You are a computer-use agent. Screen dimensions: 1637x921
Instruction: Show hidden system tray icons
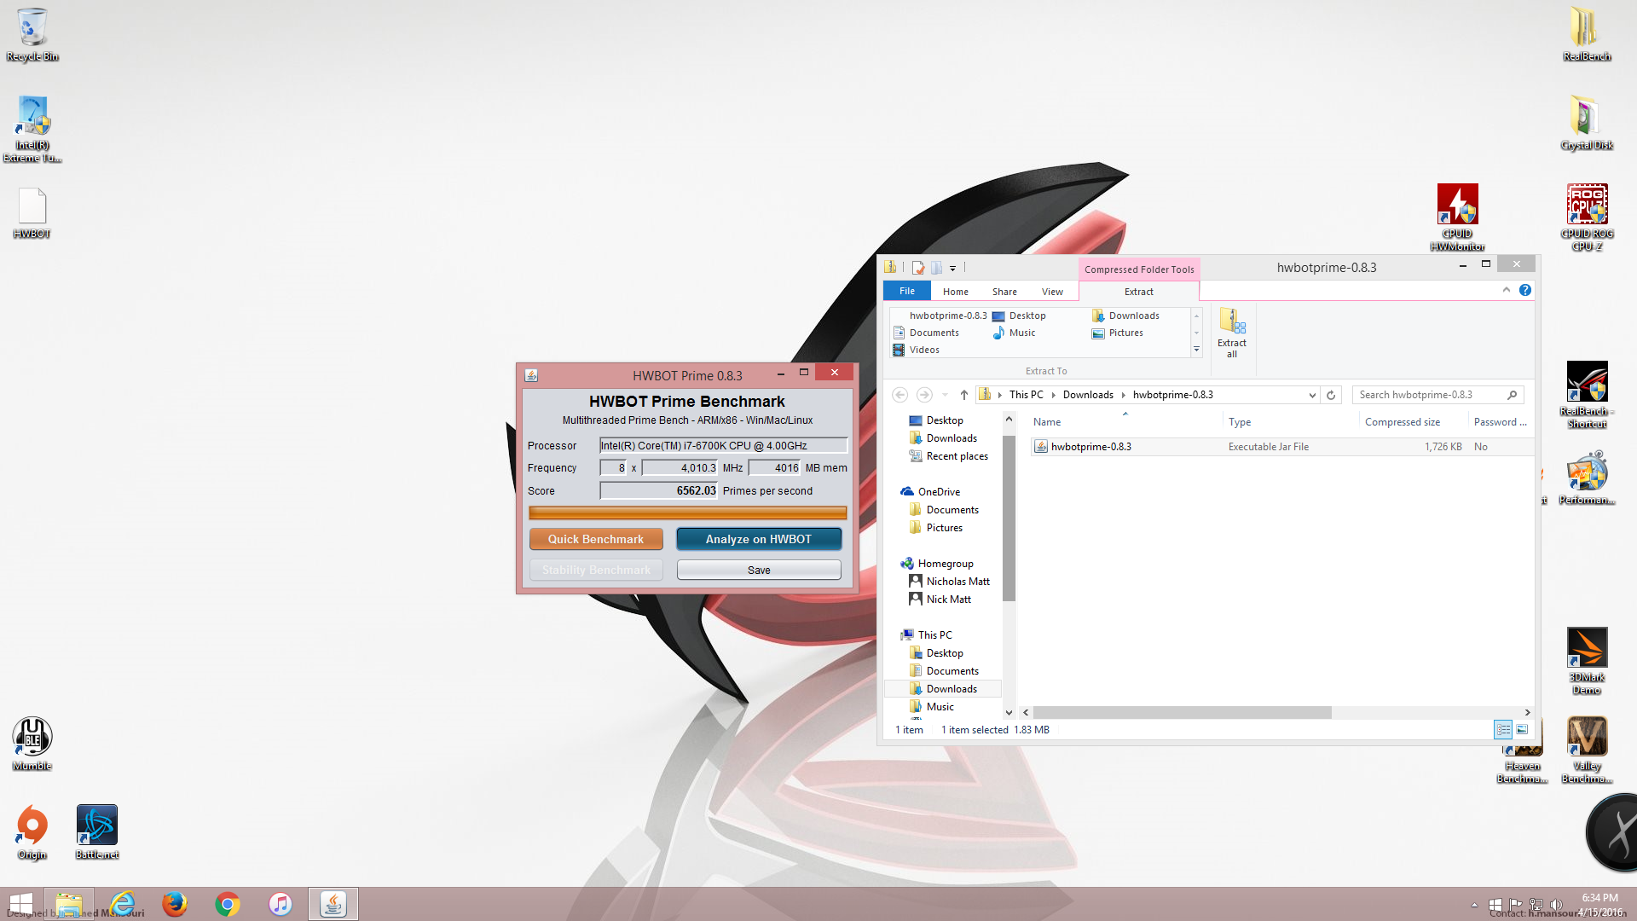(x=1474, y=905)
